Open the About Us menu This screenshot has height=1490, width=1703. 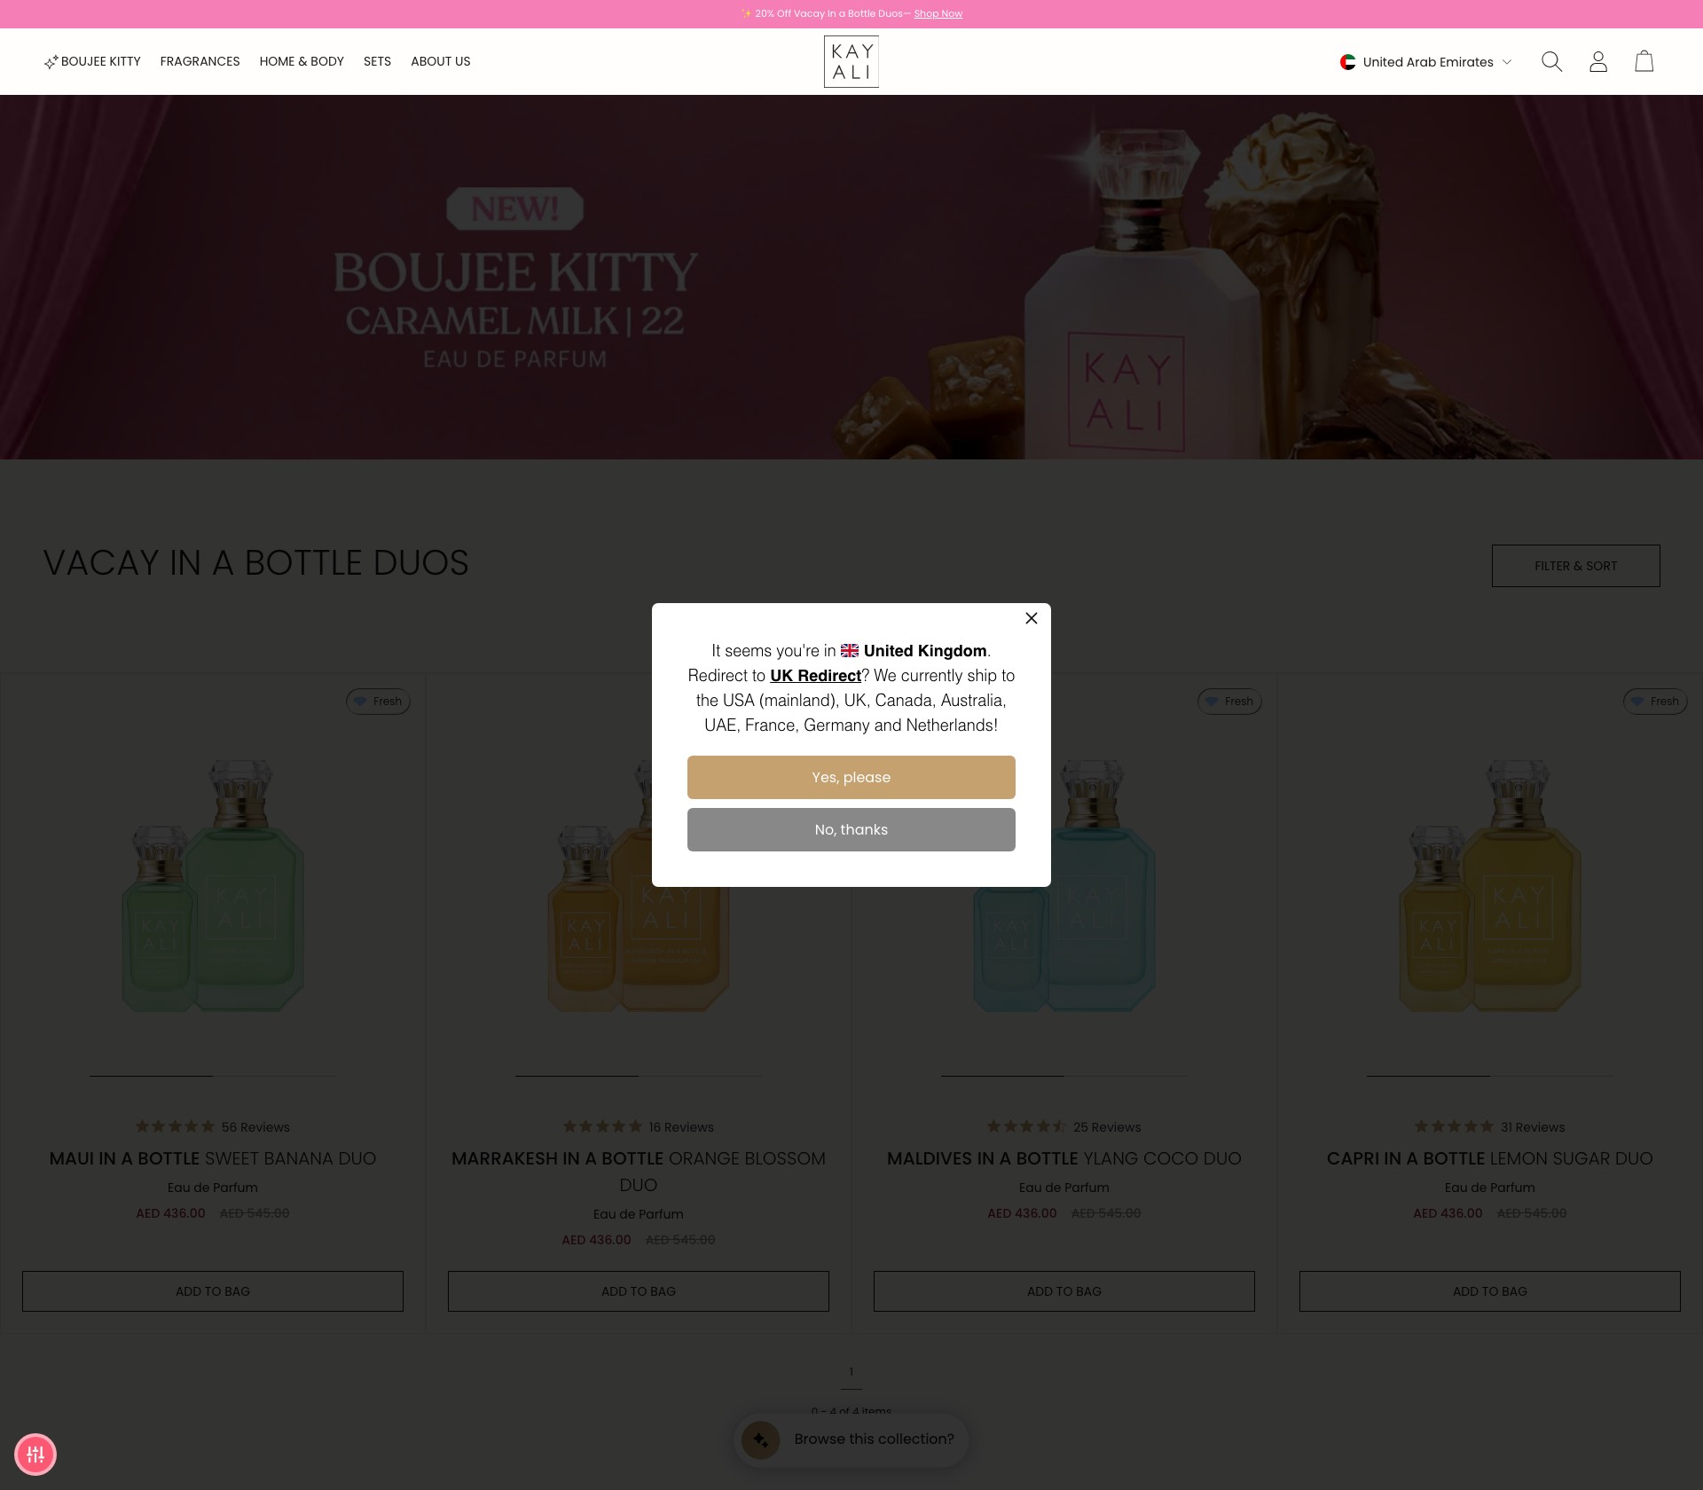coord(440,61)
